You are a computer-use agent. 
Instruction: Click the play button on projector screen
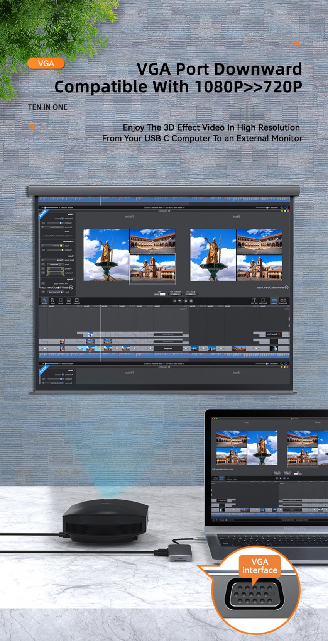[x=186, y=301]
